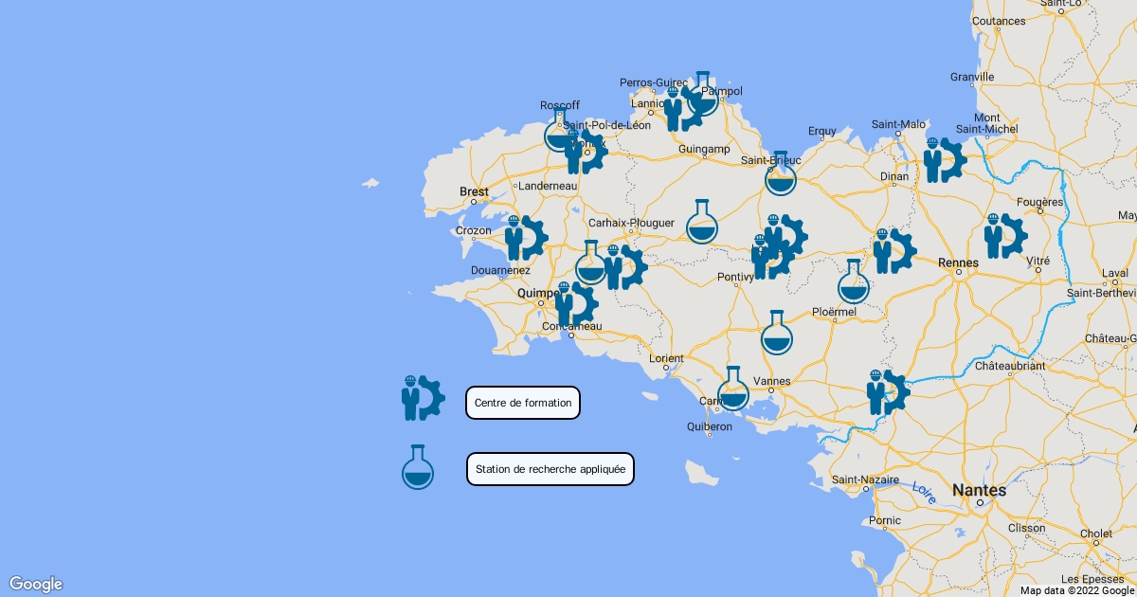Open the flask marker near Ploërmel

pos(853,283)
